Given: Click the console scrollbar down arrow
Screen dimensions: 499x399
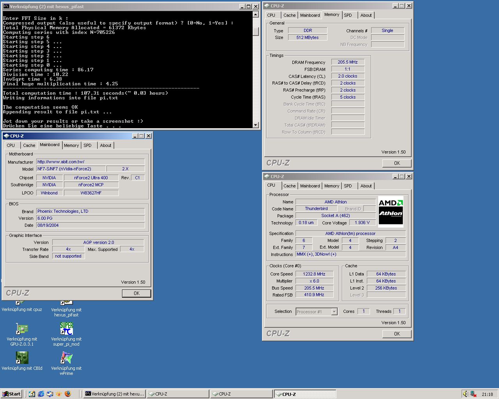Looking at the screenshot, I should [256, 125].
